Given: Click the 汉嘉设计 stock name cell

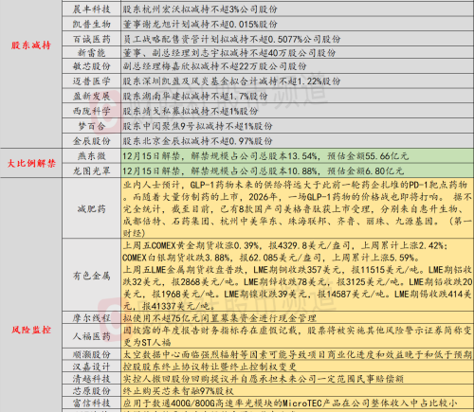Looking at the screenshot, I should click(92, 367).
